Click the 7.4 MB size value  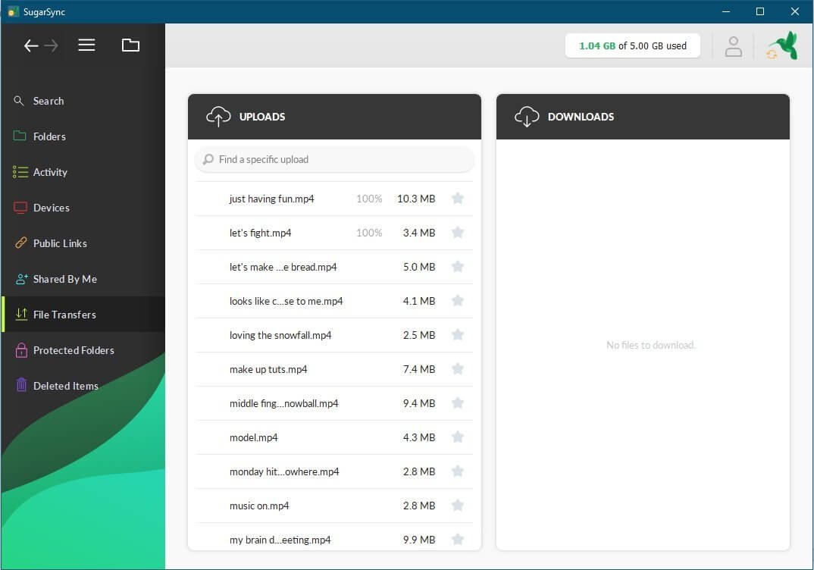[419, 369]
